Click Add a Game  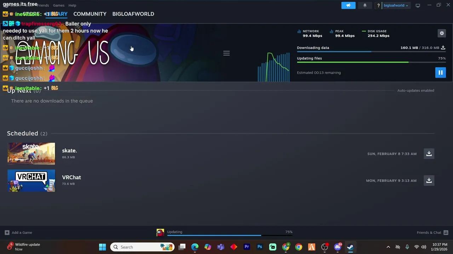[x=18, y=232]
